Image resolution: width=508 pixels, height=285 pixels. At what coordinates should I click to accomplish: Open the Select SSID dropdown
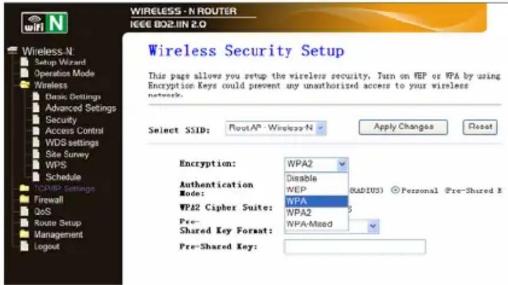276,128
